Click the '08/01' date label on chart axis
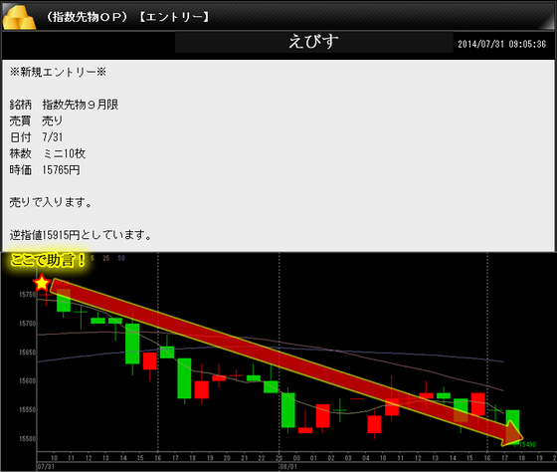Image resolution: width=557 pixels, height=472 pixels. [x=288, y=467]
